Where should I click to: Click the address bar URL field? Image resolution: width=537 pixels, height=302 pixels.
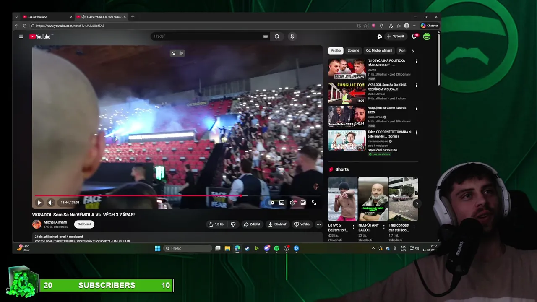coord(193,26)
